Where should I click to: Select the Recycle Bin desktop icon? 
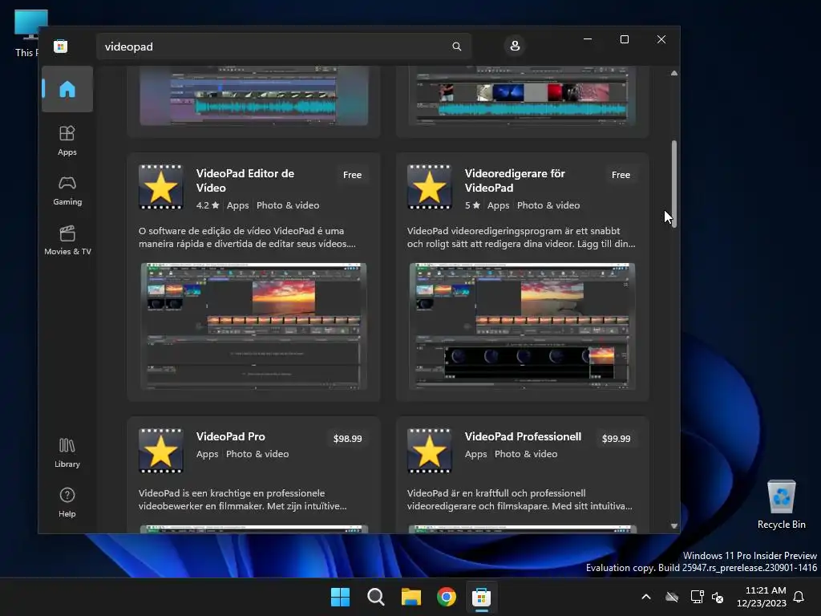[x=781, y=505]
